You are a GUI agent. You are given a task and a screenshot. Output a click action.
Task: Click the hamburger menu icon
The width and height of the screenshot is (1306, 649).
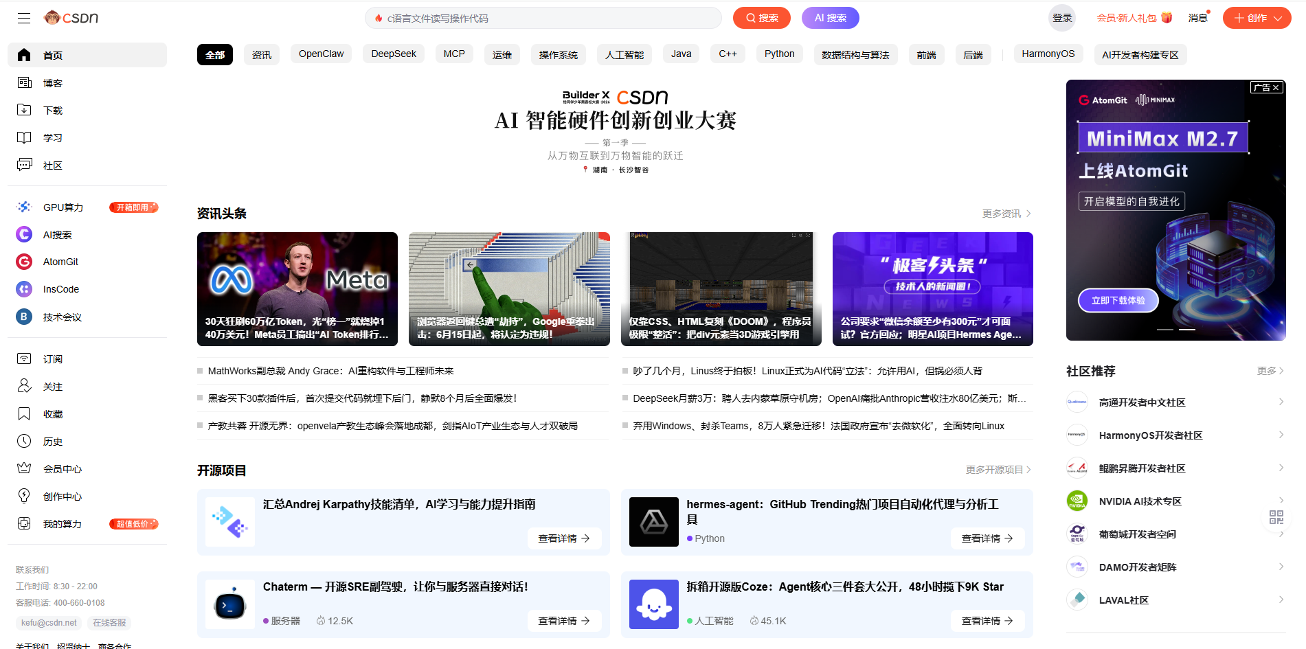click(x=24, y=18)
